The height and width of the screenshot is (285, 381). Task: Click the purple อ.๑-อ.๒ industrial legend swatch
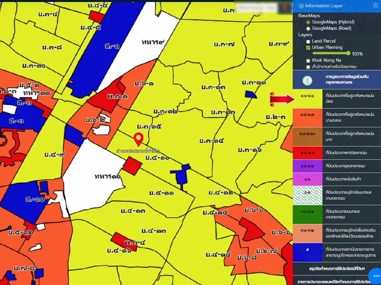tap(307, 166)
